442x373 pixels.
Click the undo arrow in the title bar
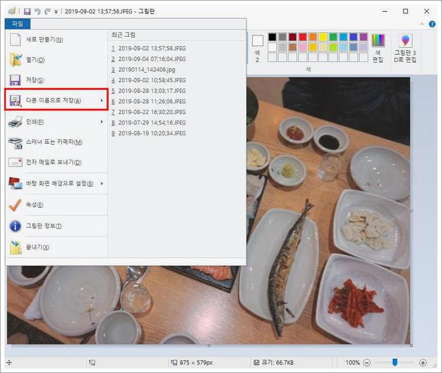point(37,11)
